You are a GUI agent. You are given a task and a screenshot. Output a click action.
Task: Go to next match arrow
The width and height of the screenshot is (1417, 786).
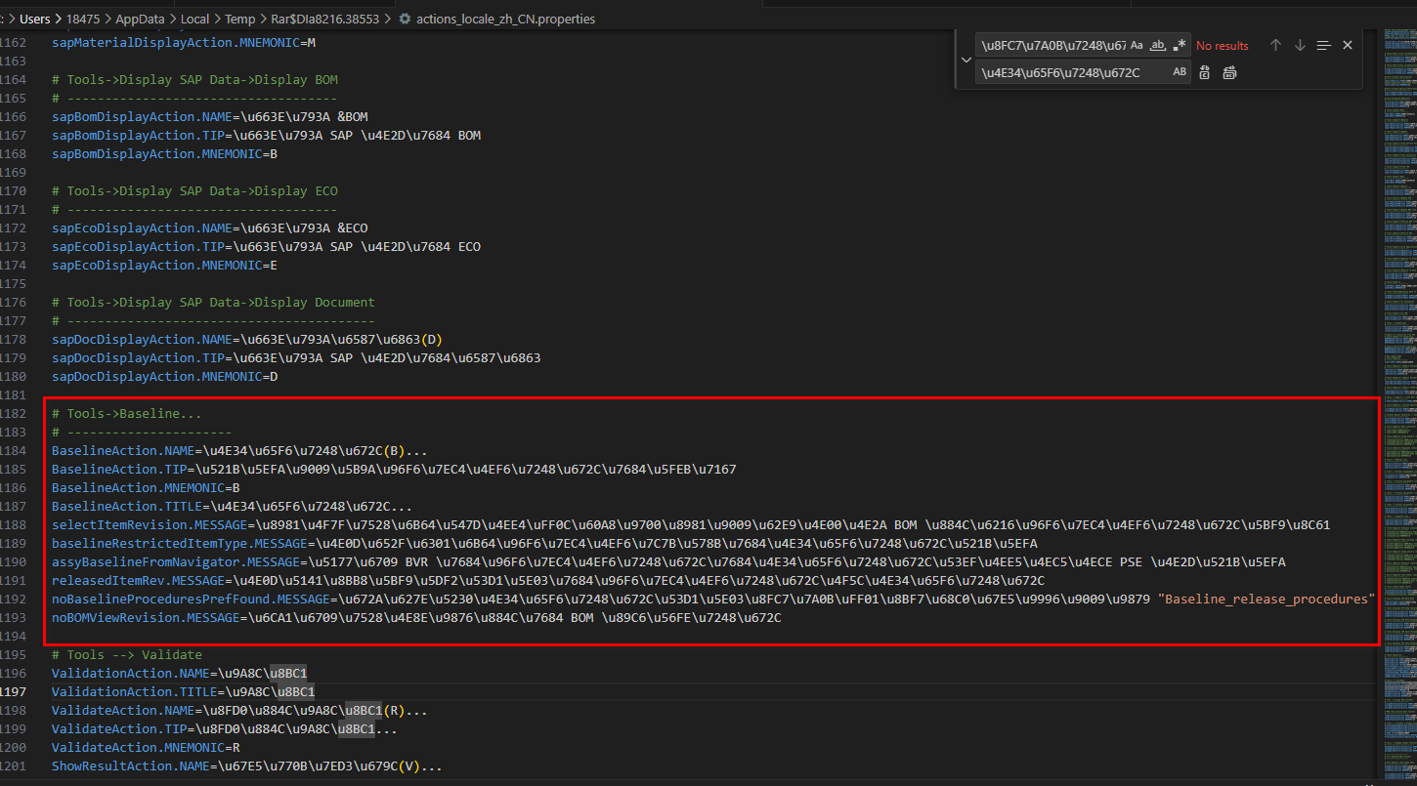pyautogui.click(x=1300, y=45)
